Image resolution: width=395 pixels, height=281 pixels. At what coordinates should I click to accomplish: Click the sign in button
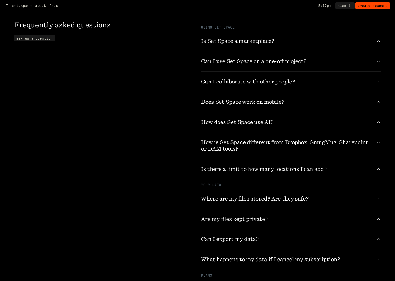[x=345, y=5]
